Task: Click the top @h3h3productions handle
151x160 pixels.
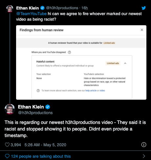Action: (x=62, y=8)
